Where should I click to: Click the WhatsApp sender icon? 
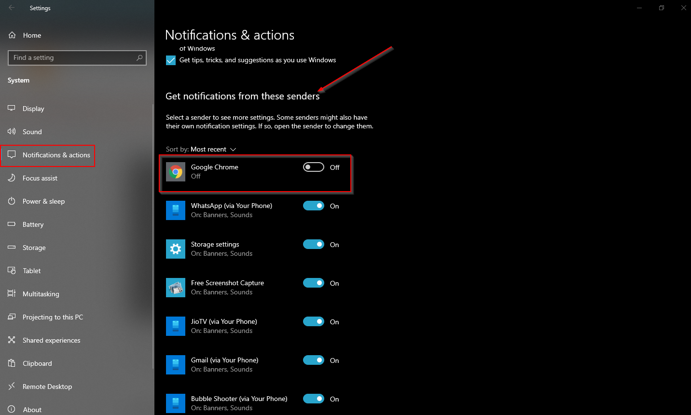point(176,210)
